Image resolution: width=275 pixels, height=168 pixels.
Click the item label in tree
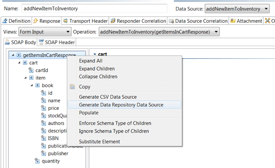click(40, 78)
